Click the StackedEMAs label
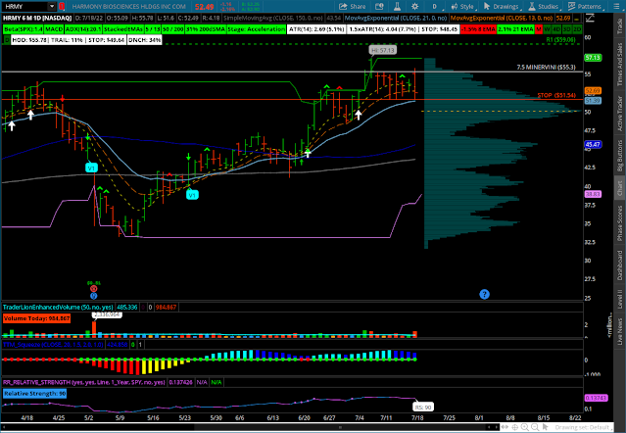The height and width of the screenshot is (433, 626). click(x=123, y=29)
